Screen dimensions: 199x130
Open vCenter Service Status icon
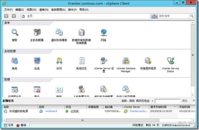170,61
